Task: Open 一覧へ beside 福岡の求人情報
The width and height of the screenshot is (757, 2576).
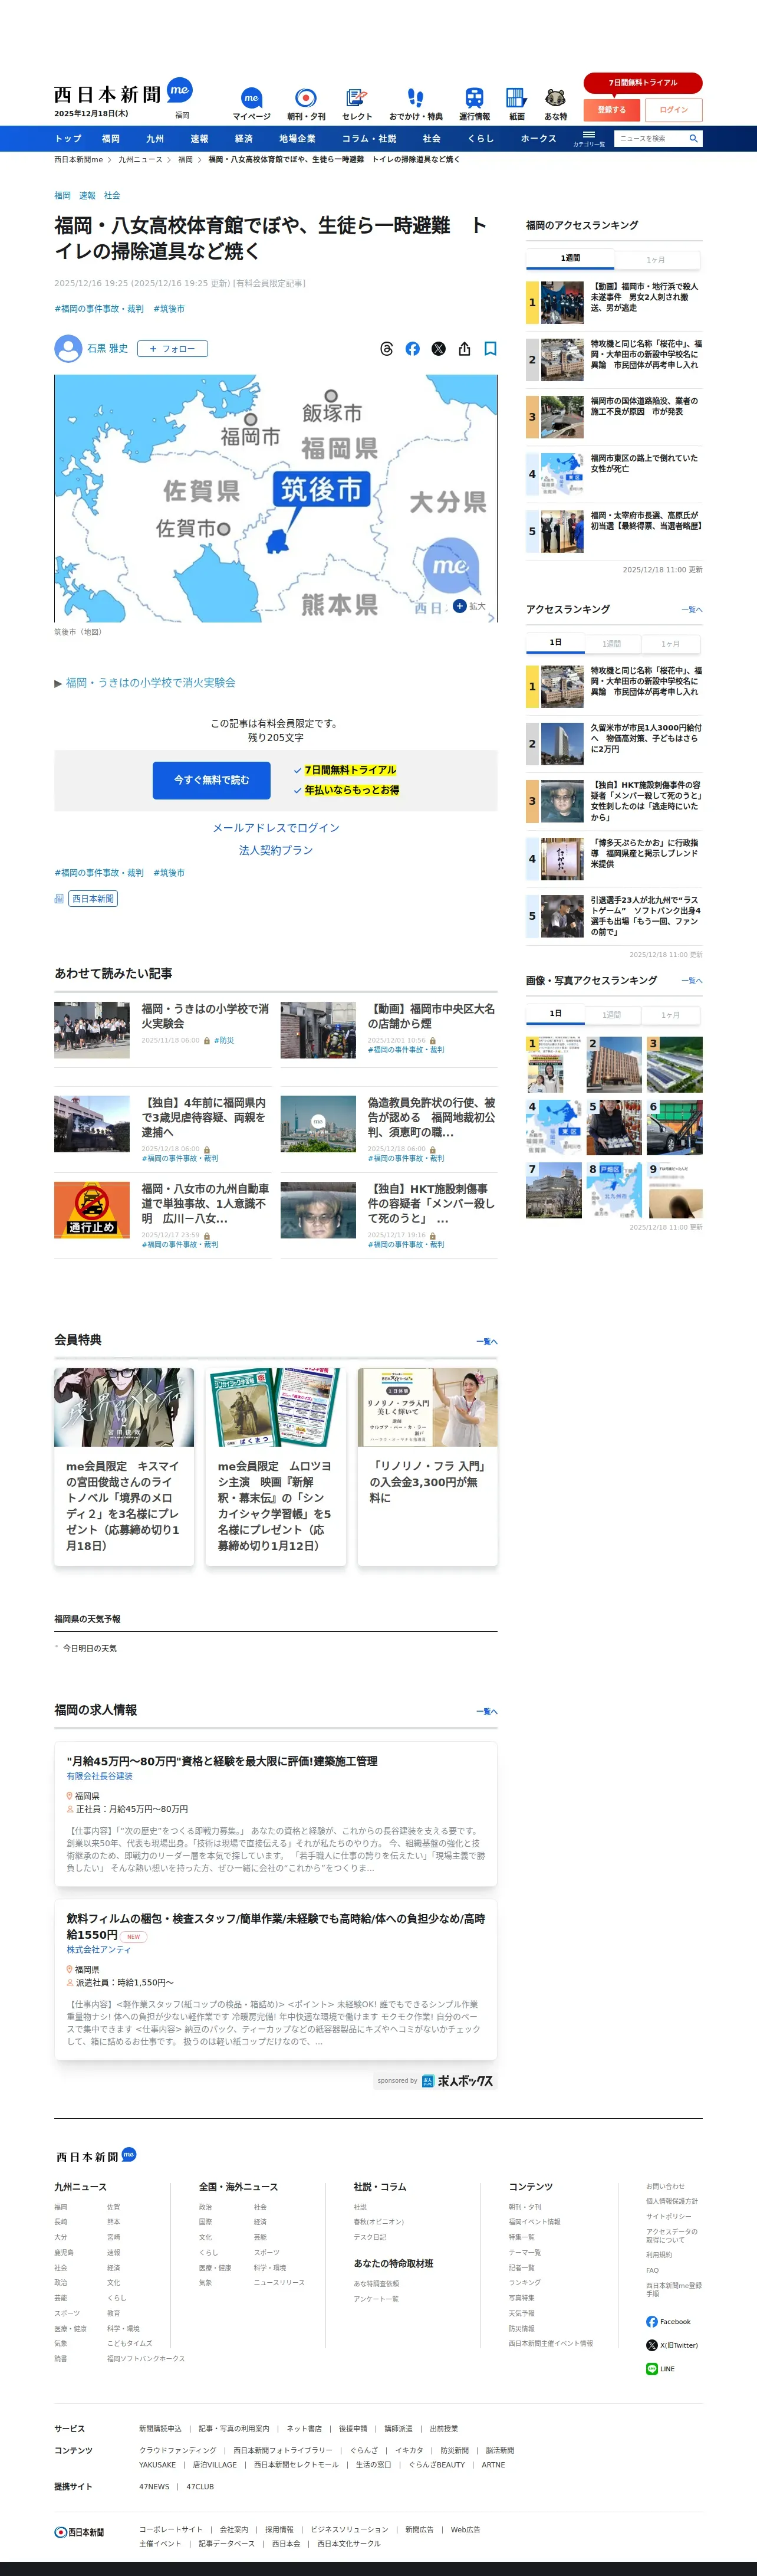Action: tap(486, 1712)
